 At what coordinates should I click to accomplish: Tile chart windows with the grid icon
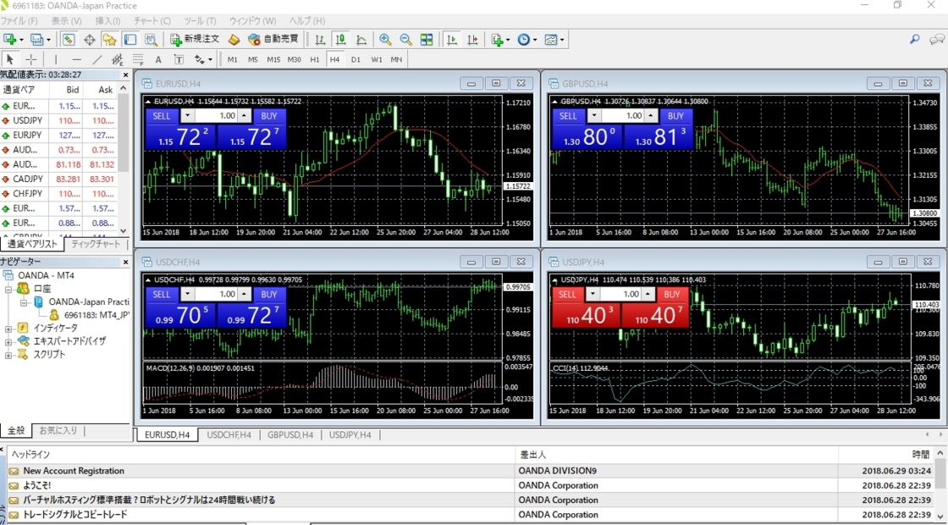click(427, 39)
